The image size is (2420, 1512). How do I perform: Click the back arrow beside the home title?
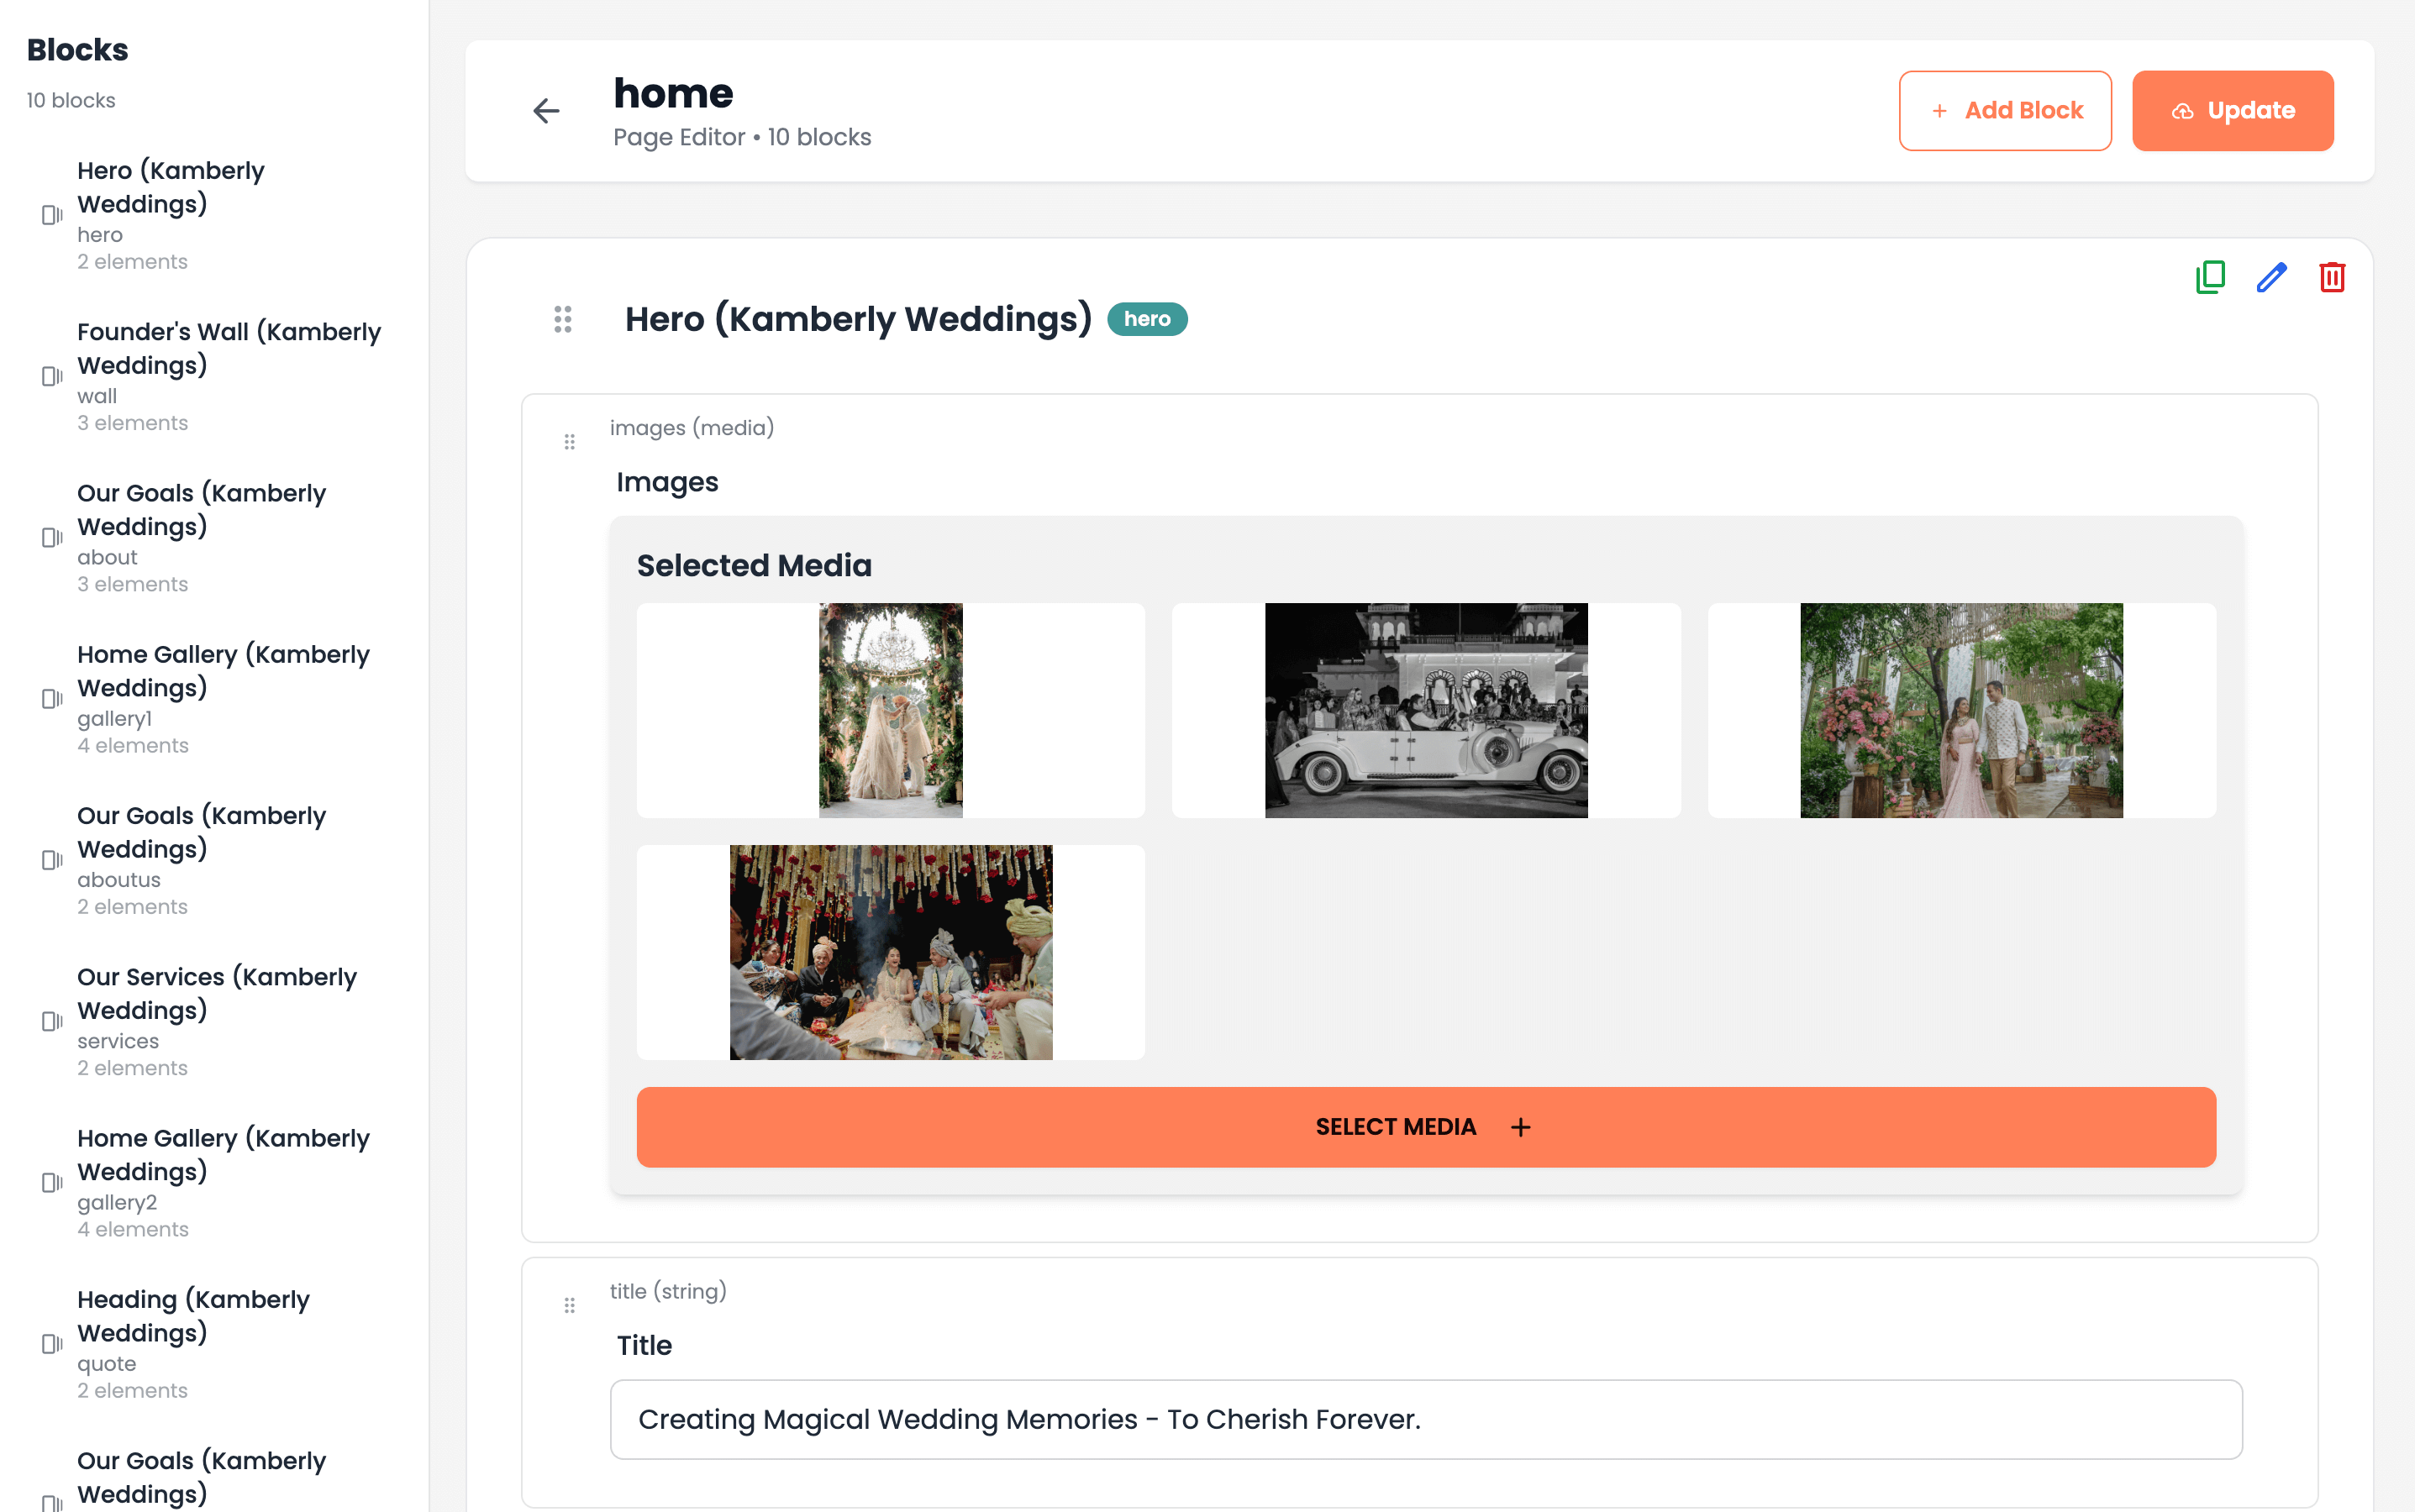click(546, 111)
